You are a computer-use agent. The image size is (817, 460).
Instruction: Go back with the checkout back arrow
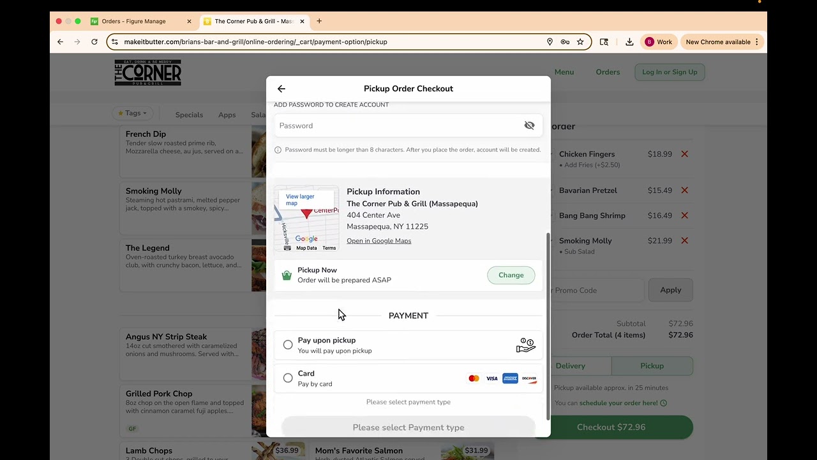coord(281,89)
